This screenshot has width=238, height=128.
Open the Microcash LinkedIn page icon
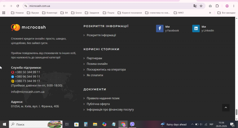point(196,29)
